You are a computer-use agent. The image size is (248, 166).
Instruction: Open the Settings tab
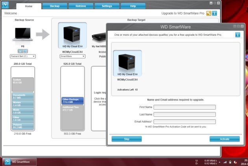click(107, 6)
